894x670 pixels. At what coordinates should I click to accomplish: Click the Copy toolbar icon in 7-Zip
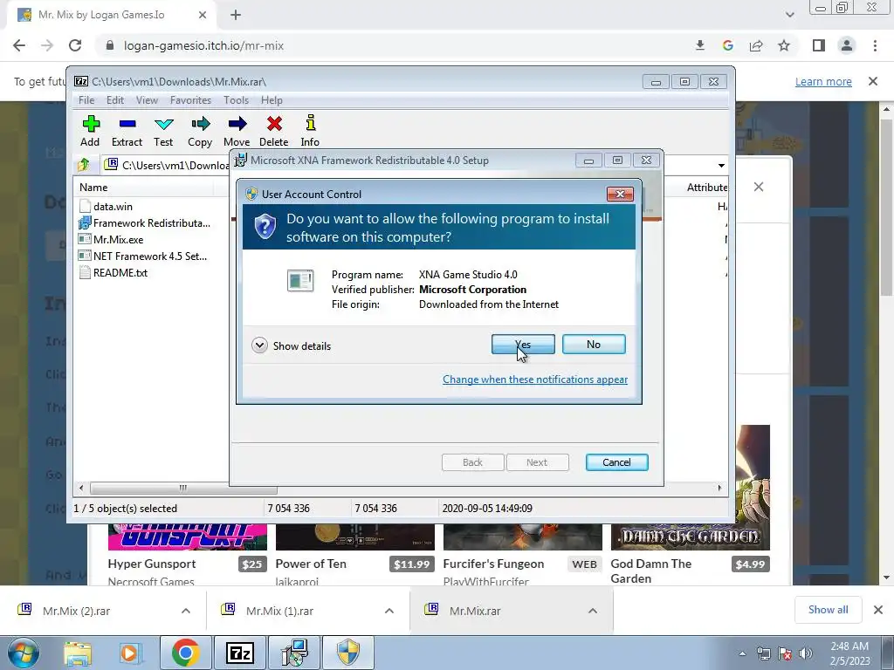(x=200, y=124)
